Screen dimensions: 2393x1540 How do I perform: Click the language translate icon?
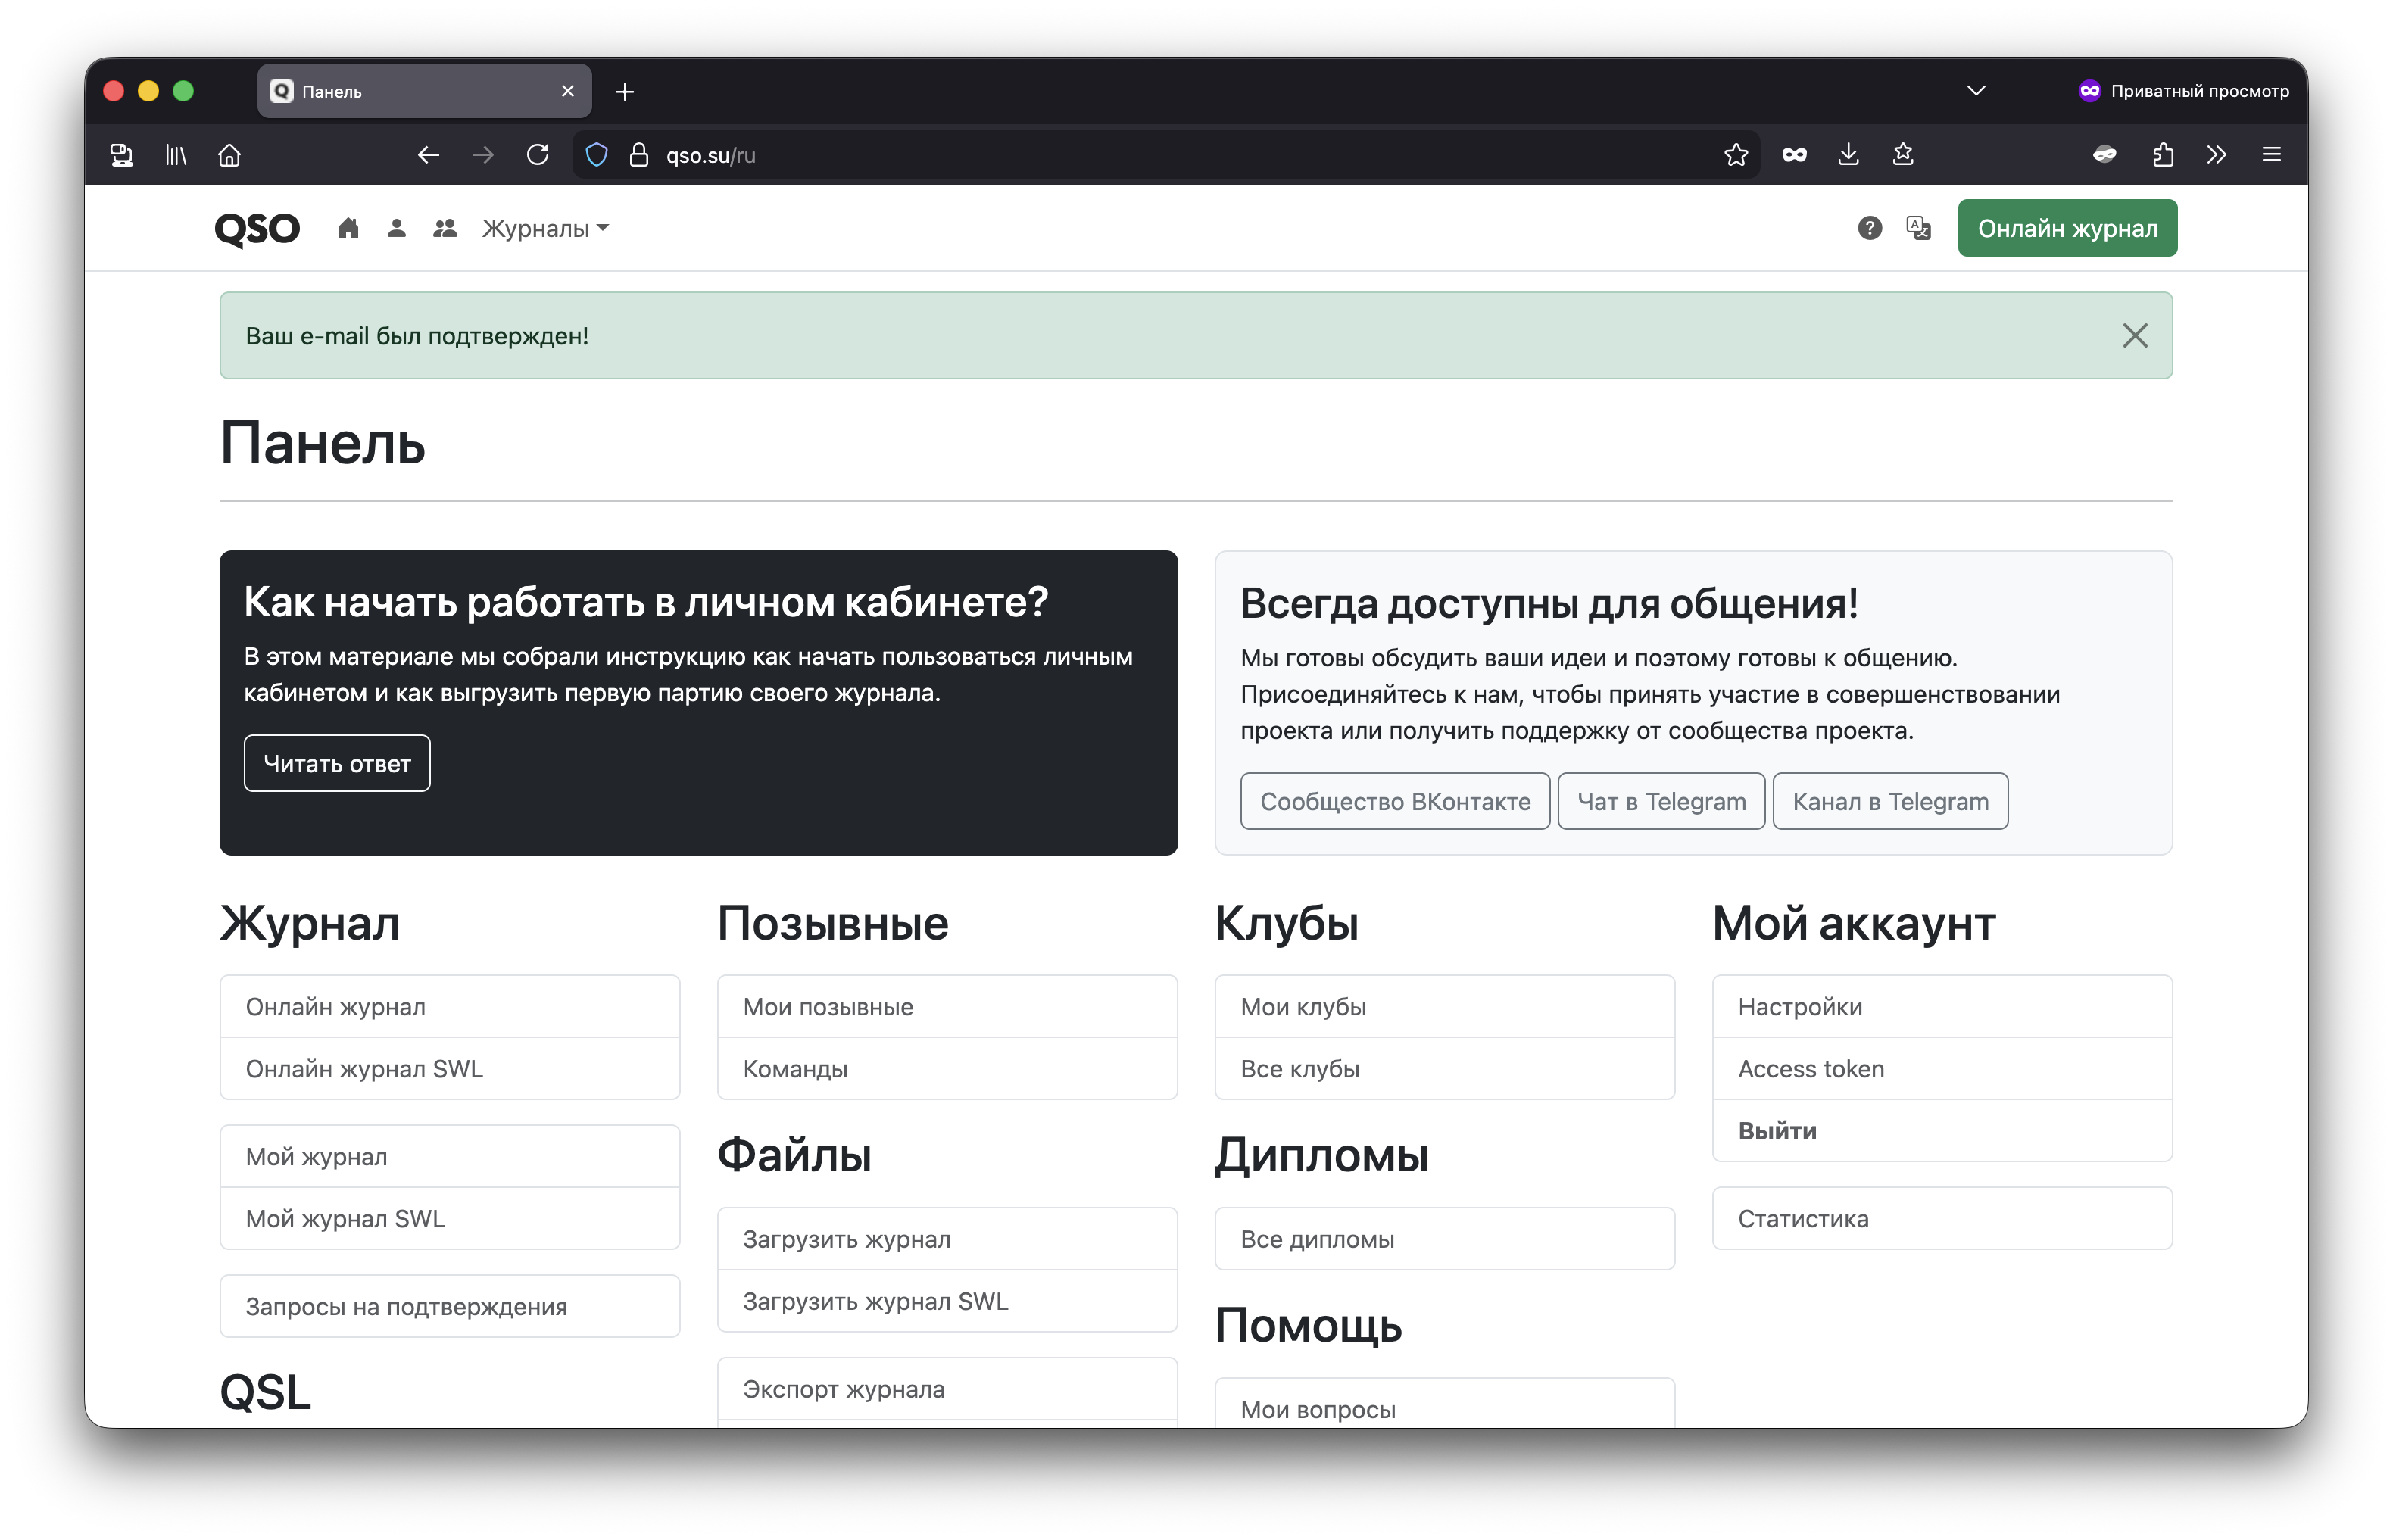(x=1918, y=229)
